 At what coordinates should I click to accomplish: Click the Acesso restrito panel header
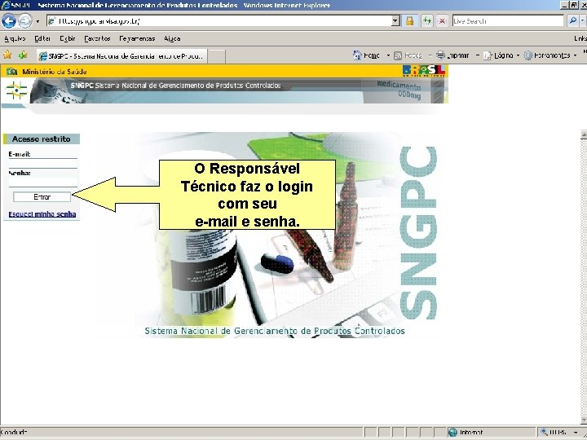[x=42, y=139]
